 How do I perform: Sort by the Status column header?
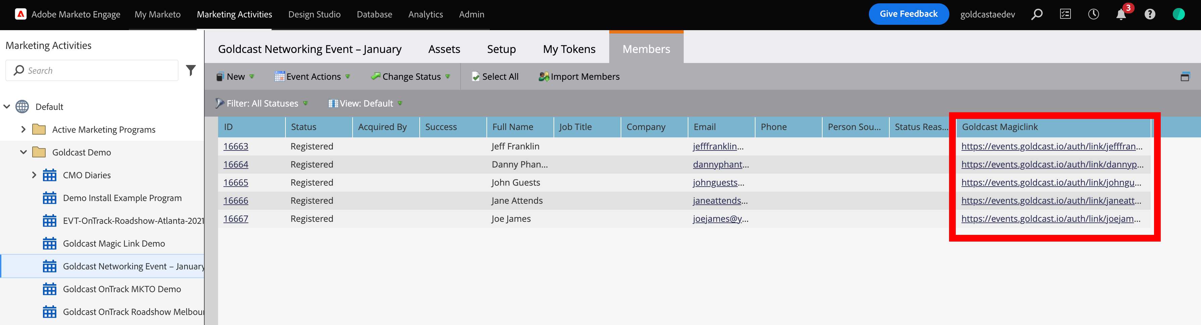tap(318, 127)
